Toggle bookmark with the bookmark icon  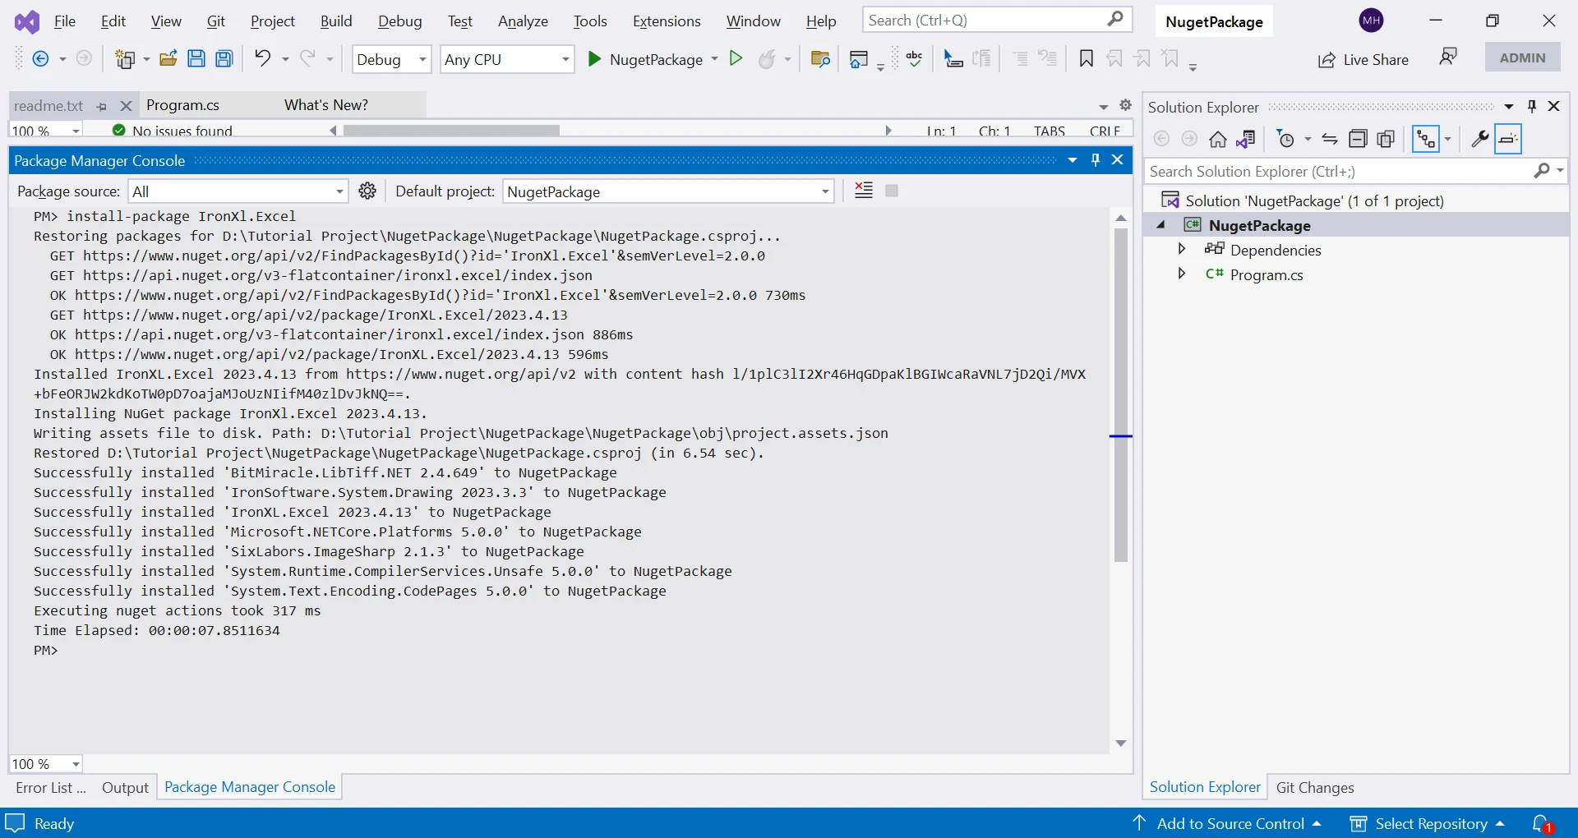pyautogui.click(x=1086, y=58)
